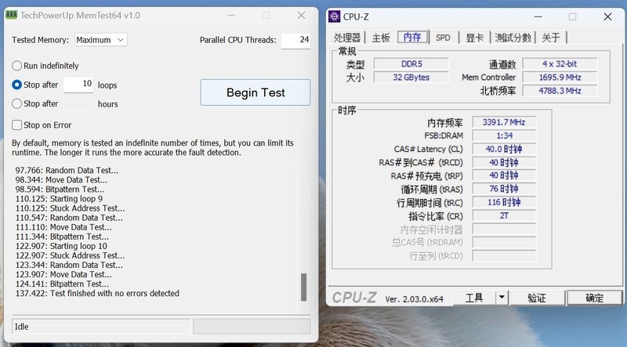Click the 1695.9 MHz Mem Controller value
This screenshot has width=627, height=347.
point(560,78)
